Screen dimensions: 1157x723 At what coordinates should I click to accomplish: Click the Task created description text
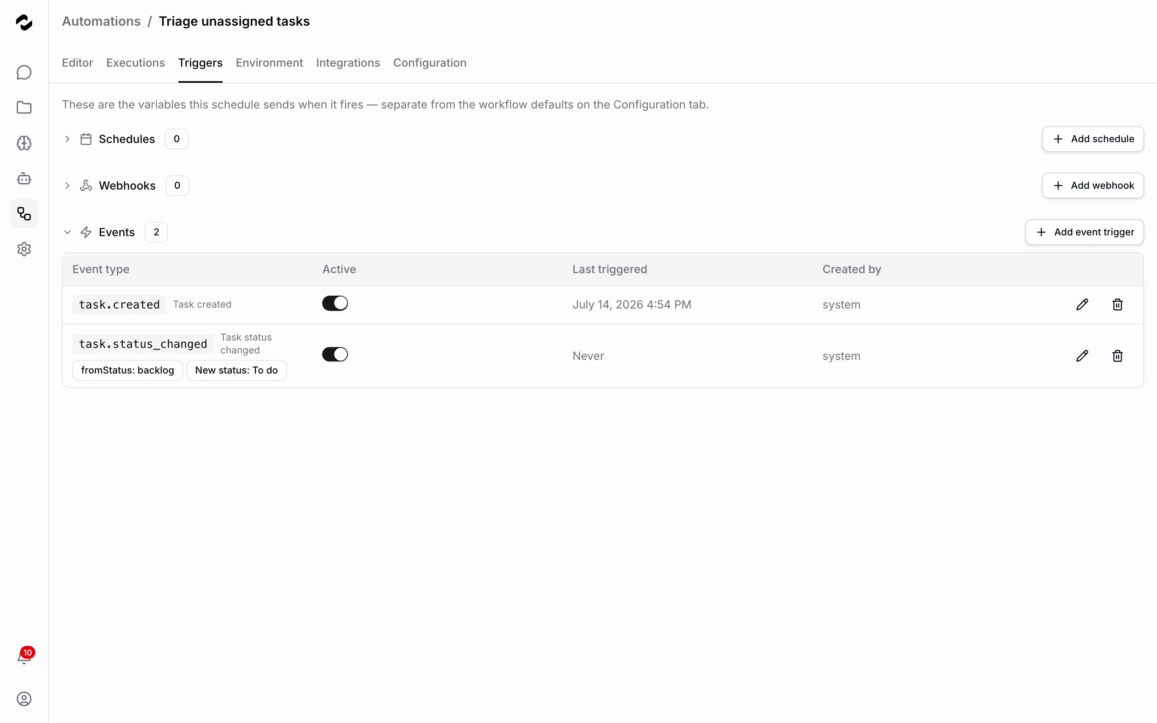202,304
